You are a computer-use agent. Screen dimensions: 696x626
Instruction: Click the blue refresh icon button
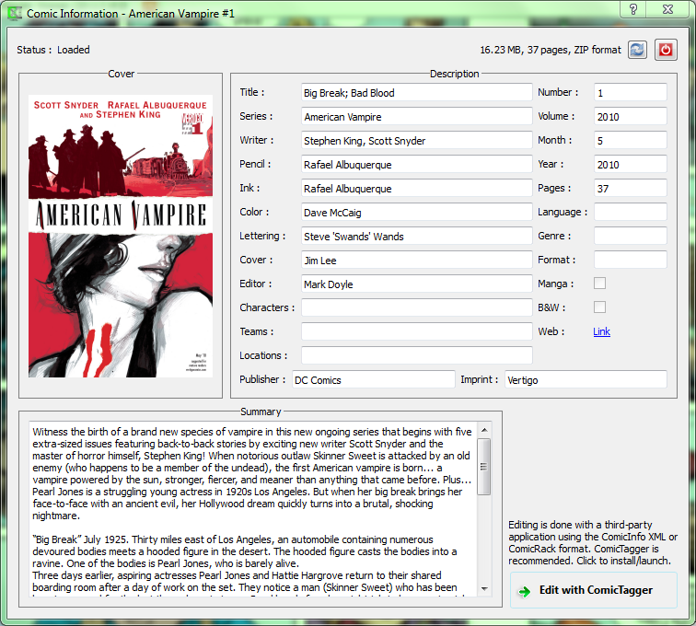click(x=637, y=50)
